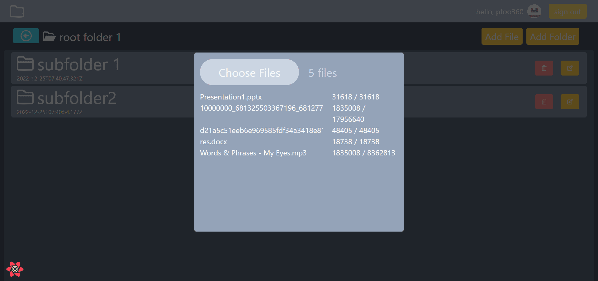
Task: Go back using the arrow button
Action: click(x=26, y=36)
